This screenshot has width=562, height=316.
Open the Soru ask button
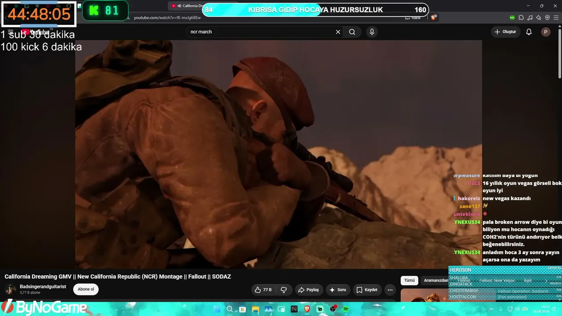(x=338, y=290)
